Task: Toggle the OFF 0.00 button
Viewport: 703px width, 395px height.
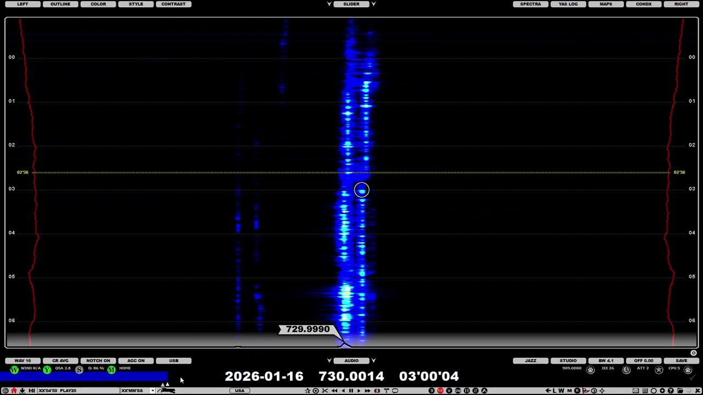Action: [643, 360]
